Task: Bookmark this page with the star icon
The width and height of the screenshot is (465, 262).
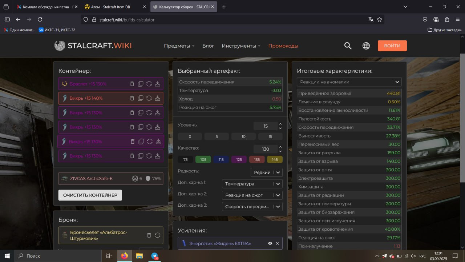Action: coord(379,19)
